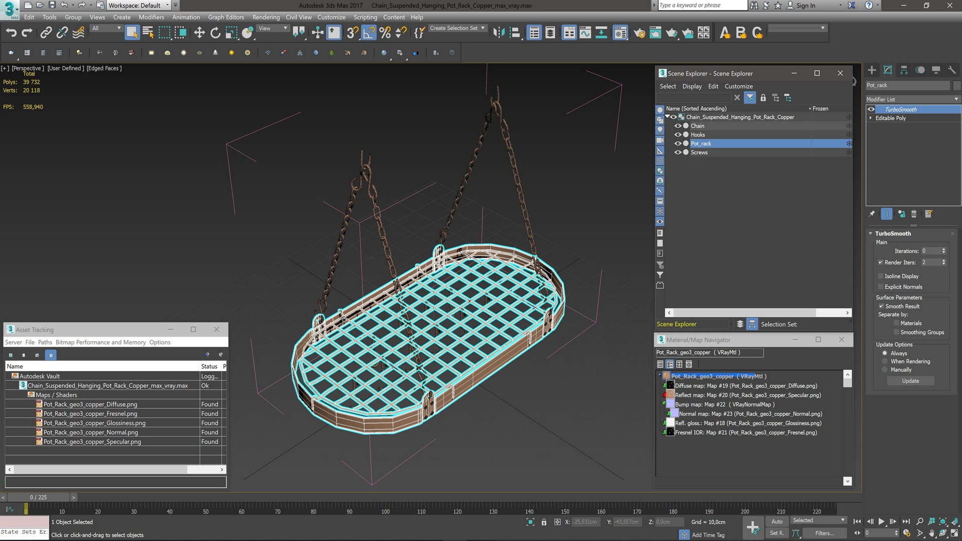Image resolution: width=962 pixels, height=541 pixels.
Task: Open the Hierarchy command panel tab
Action: coord(904,70)
